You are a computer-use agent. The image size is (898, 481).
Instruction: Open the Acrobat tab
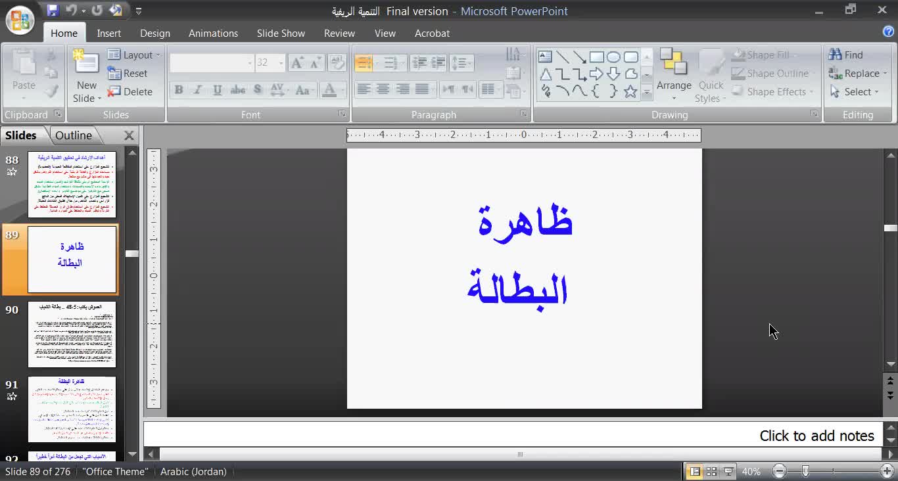coord(432,33)
